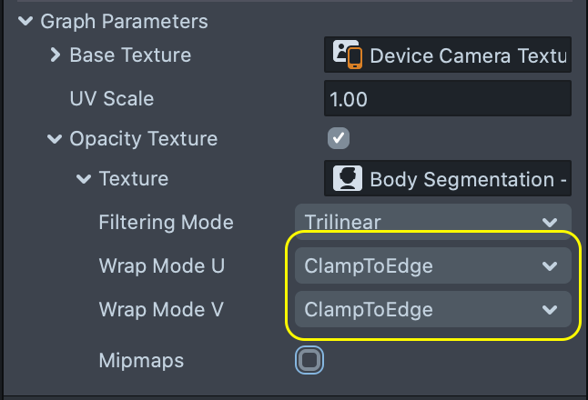
Task: Expand the Base Texture row
Action: pos(55,55)
